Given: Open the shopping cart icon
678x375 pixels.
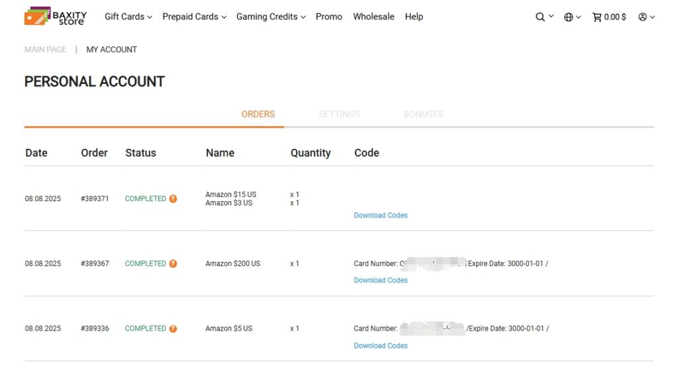Looking at the screenshot, I should tap(597, 17).
